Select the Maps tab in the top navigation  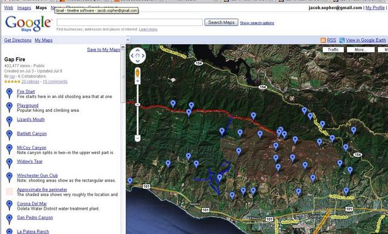[x=41, y=8]
